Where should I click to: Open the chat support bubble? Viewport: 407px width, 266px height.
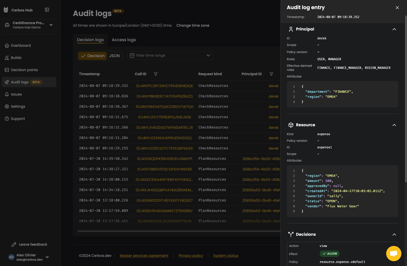[x=394, y=253]
